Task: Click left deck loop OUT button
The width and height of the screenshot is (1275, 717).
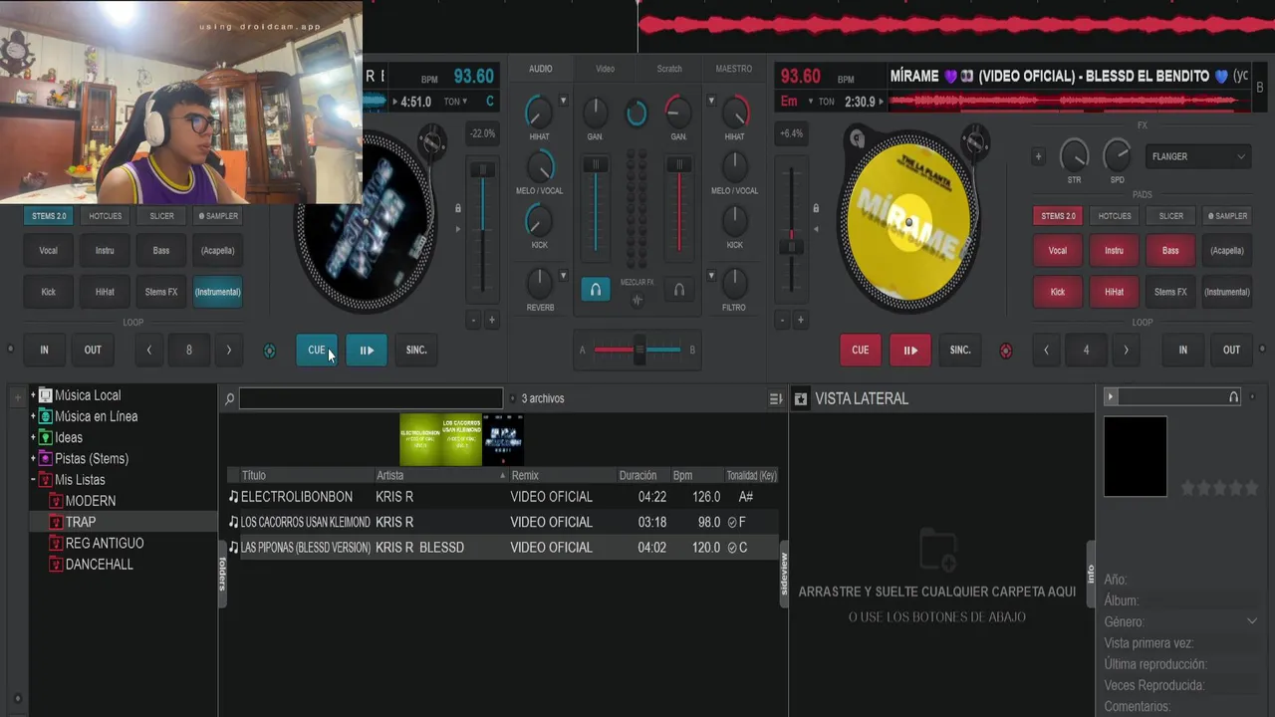Action: click(x=93, y=350)
